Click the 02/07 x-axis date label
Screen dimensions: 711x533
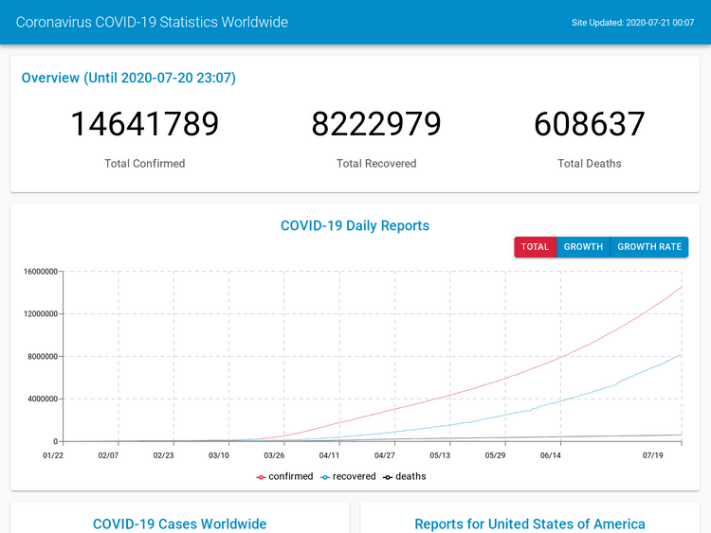coord(108,455)
